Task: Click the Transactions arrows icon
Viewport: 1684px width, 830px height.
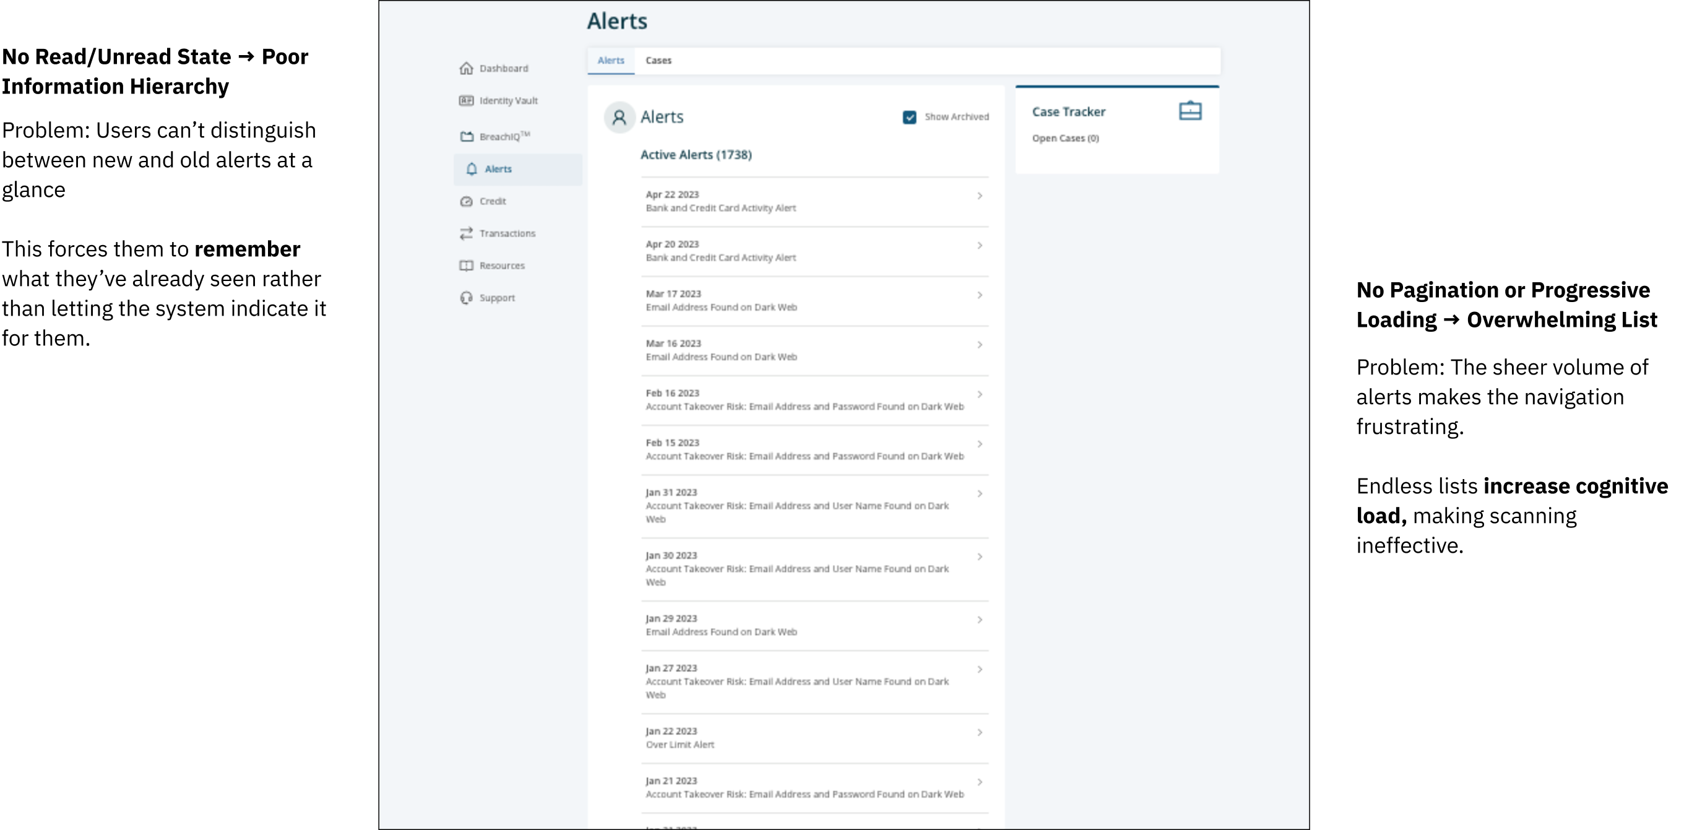Action: coord(466,233)
